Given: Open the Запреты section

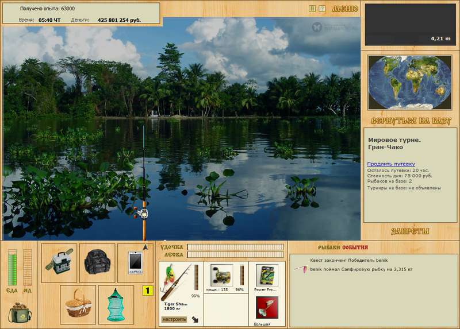Looking at the screenshot, I should [x=410, y=231].
